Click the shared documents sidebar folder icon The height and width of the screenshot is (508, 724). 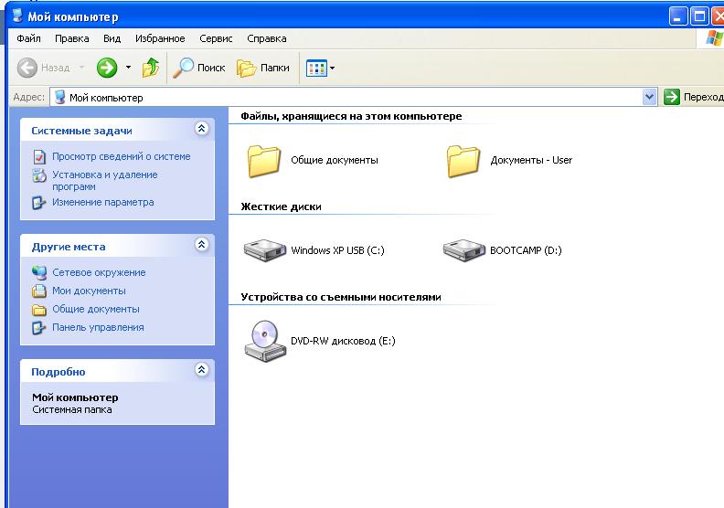point(39,310)
